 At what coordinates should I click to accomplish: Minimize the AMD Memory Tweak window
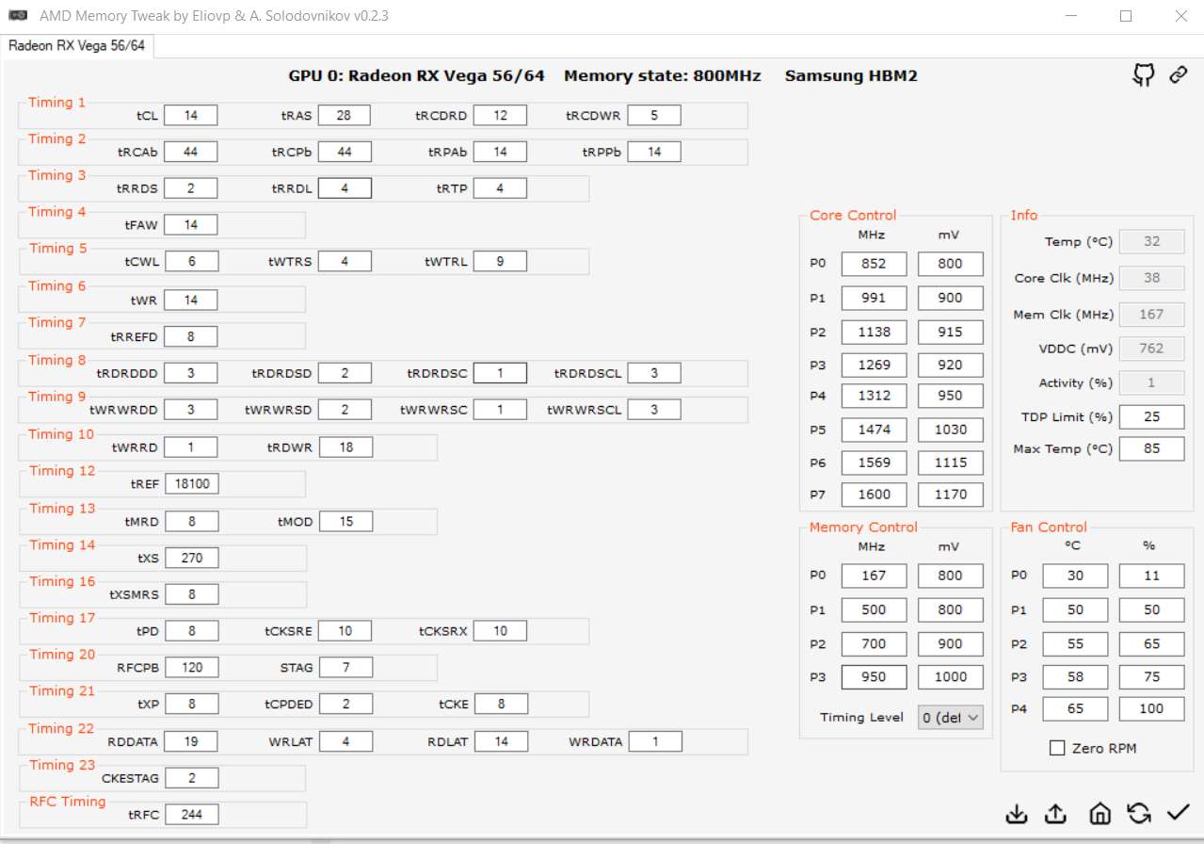(1072, 16)
